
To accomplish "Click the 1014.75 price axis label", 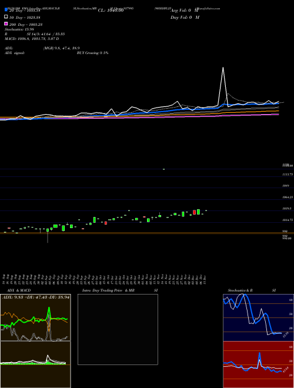I will pyautogui.click(x=288, y=220).
